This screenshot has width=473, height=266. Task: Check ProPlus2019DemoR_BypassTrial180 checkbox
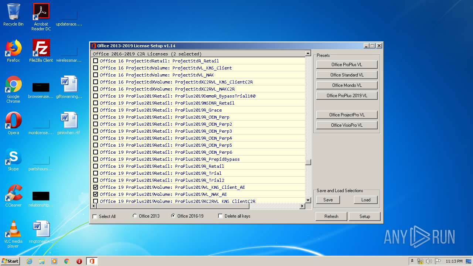95,96
